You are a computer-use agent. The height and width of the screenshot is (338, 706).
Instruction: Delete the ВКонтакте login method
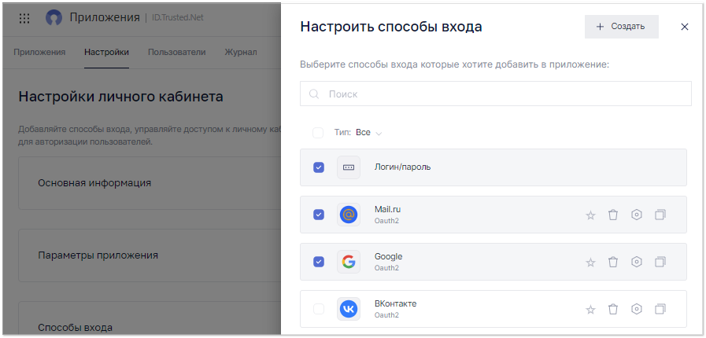[x=613, y=309]
